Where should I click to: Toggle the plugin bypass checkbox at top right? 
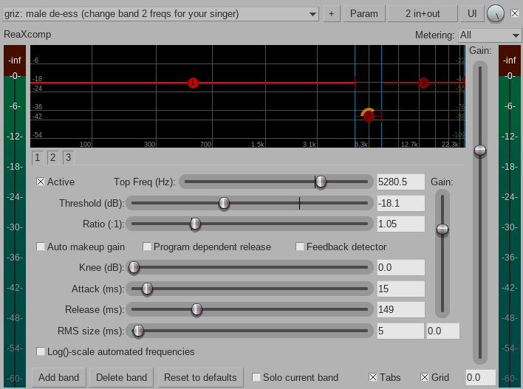point(515,13)
